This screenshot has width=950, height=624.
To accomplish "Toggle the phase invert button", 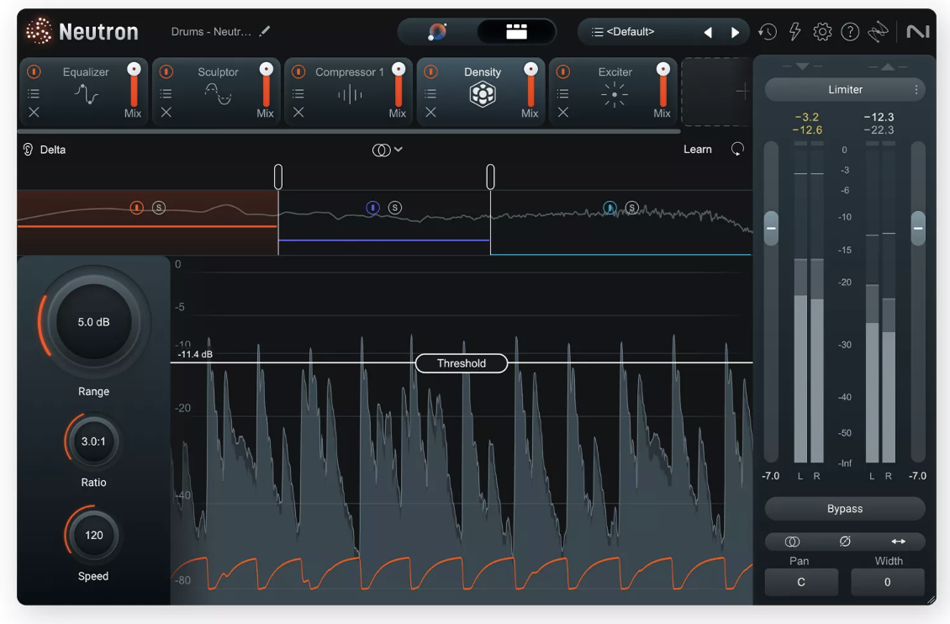I will [x=845, y=542].
